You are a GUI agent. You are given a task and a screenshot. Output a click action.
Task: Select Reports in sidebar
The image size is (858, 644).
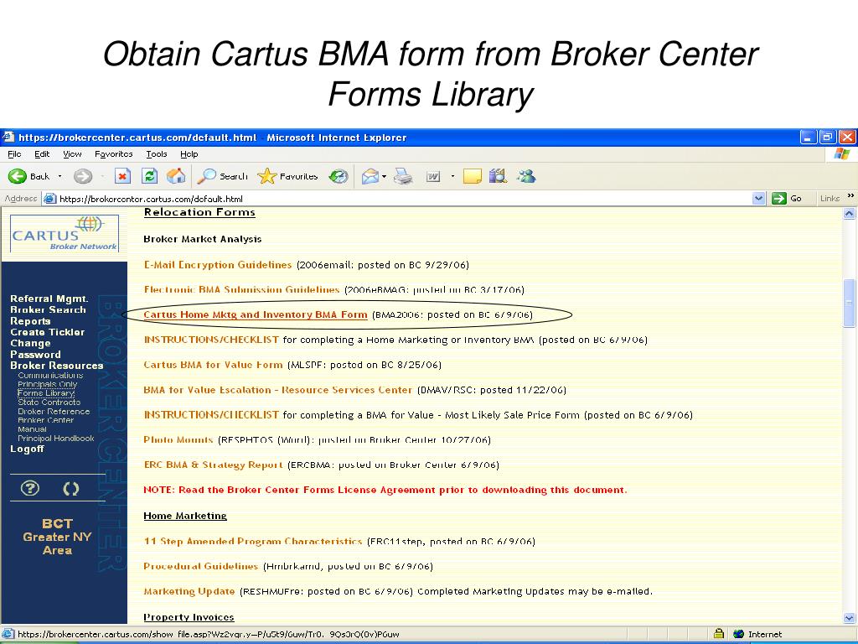(x=30, y=321)
